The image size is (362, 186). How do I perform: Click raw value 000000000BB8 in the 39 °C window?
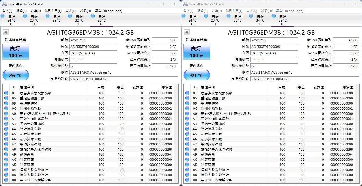pos(342,149)
